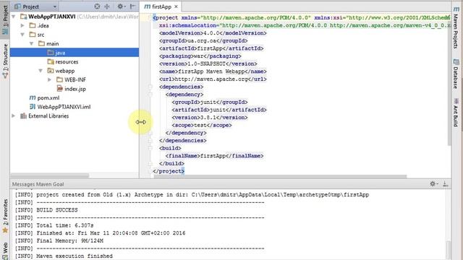
Task: Expand the .idea folder arrow
Action: [x=22, y=26]
